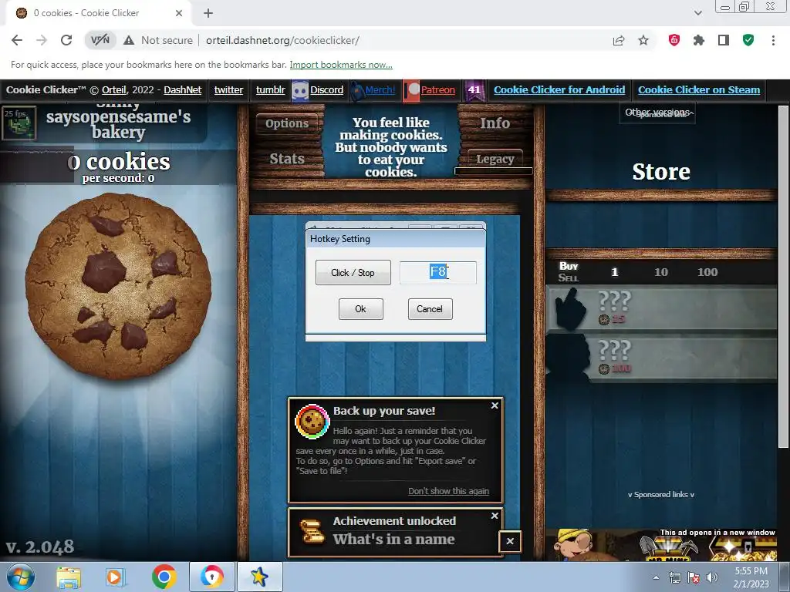Click the star auto-clicker taskbar icon

(x=259, y=577)
